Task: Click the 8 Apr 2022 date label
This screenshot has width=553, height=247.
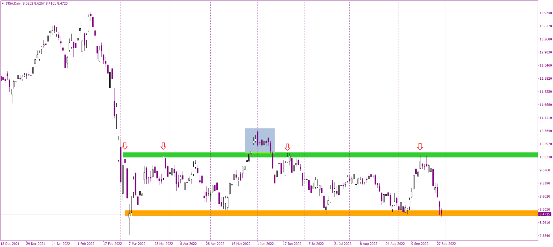Action: coord(189,244)
